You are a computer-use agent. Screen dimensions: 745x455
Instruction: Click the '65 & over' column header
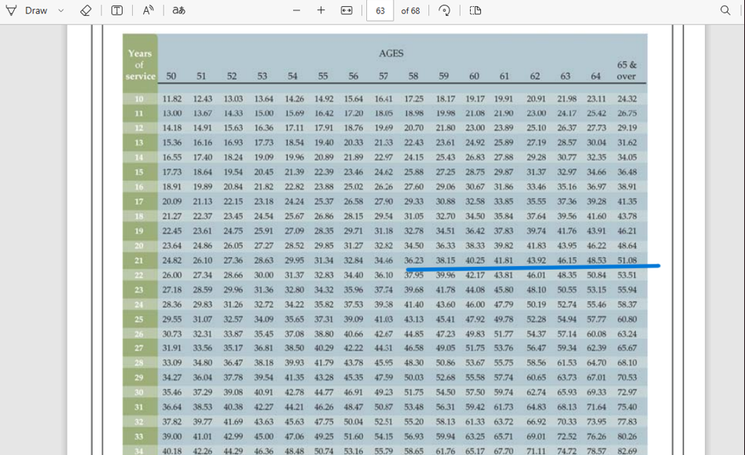tap(626, 71)
